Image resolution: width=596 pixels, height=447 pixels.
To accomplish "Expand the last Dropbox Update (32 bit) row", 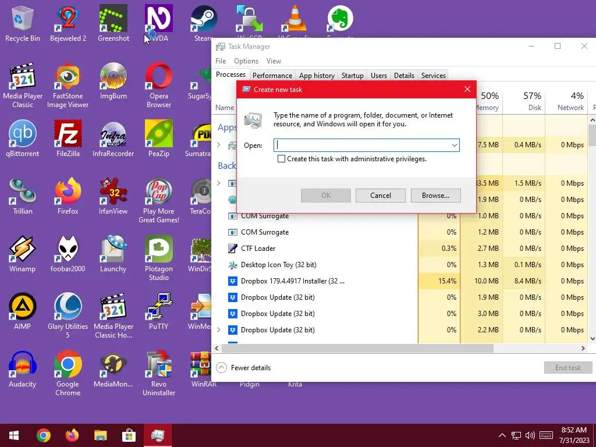I will [x=219, y=330].
